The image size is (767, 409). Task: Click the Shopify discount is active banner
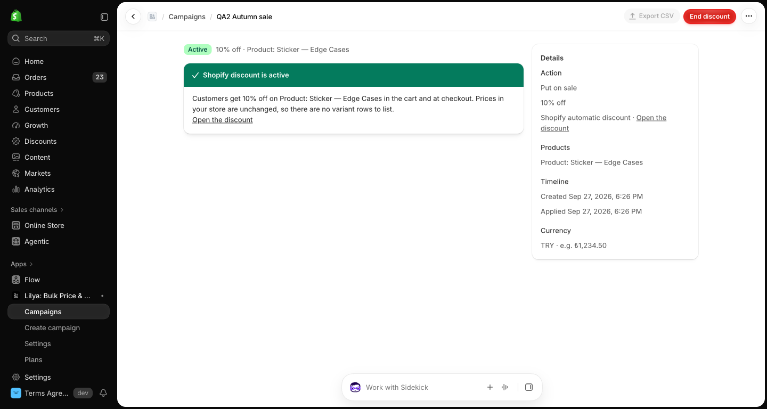click(x=354, y=75)
